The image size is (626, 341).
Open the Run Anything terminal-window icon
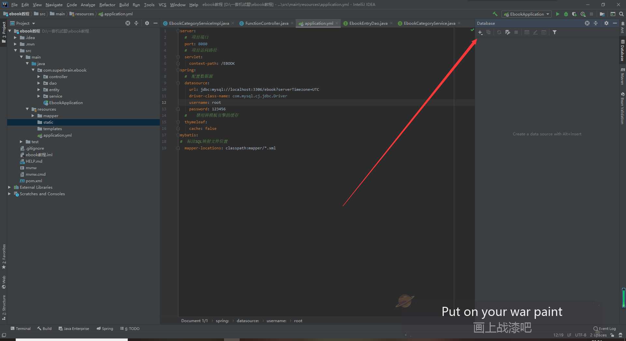[x=613, y=14]
